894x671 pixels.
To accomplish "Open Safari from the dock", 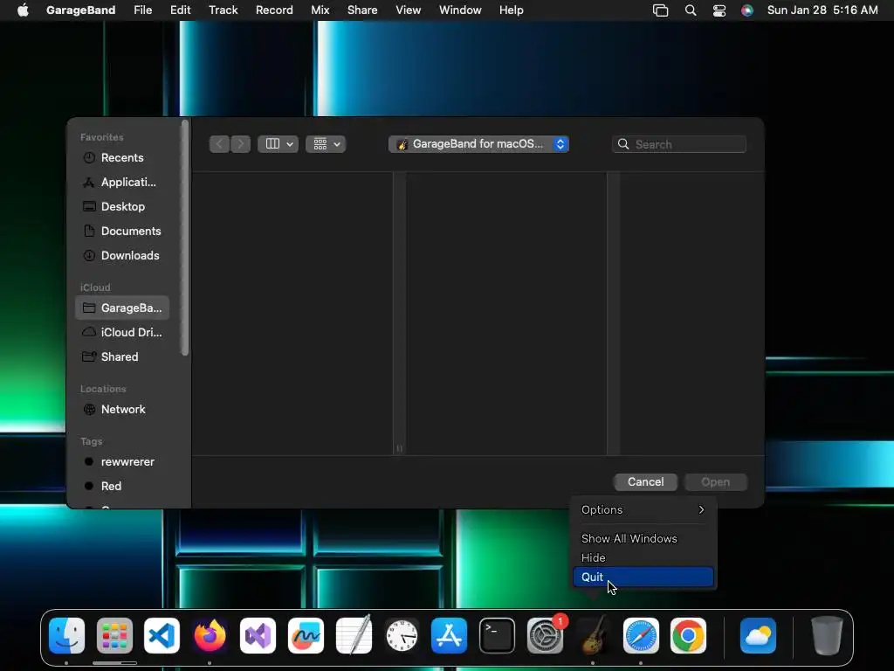I will click(641, 636).
